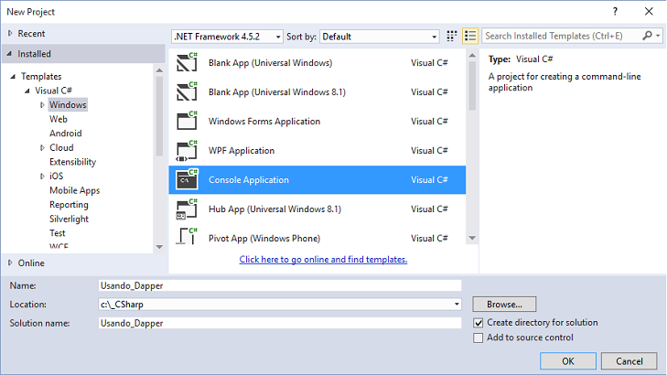667x375 pixels.
Task: Collapse the Templates tree node
Action: point(13,77)
